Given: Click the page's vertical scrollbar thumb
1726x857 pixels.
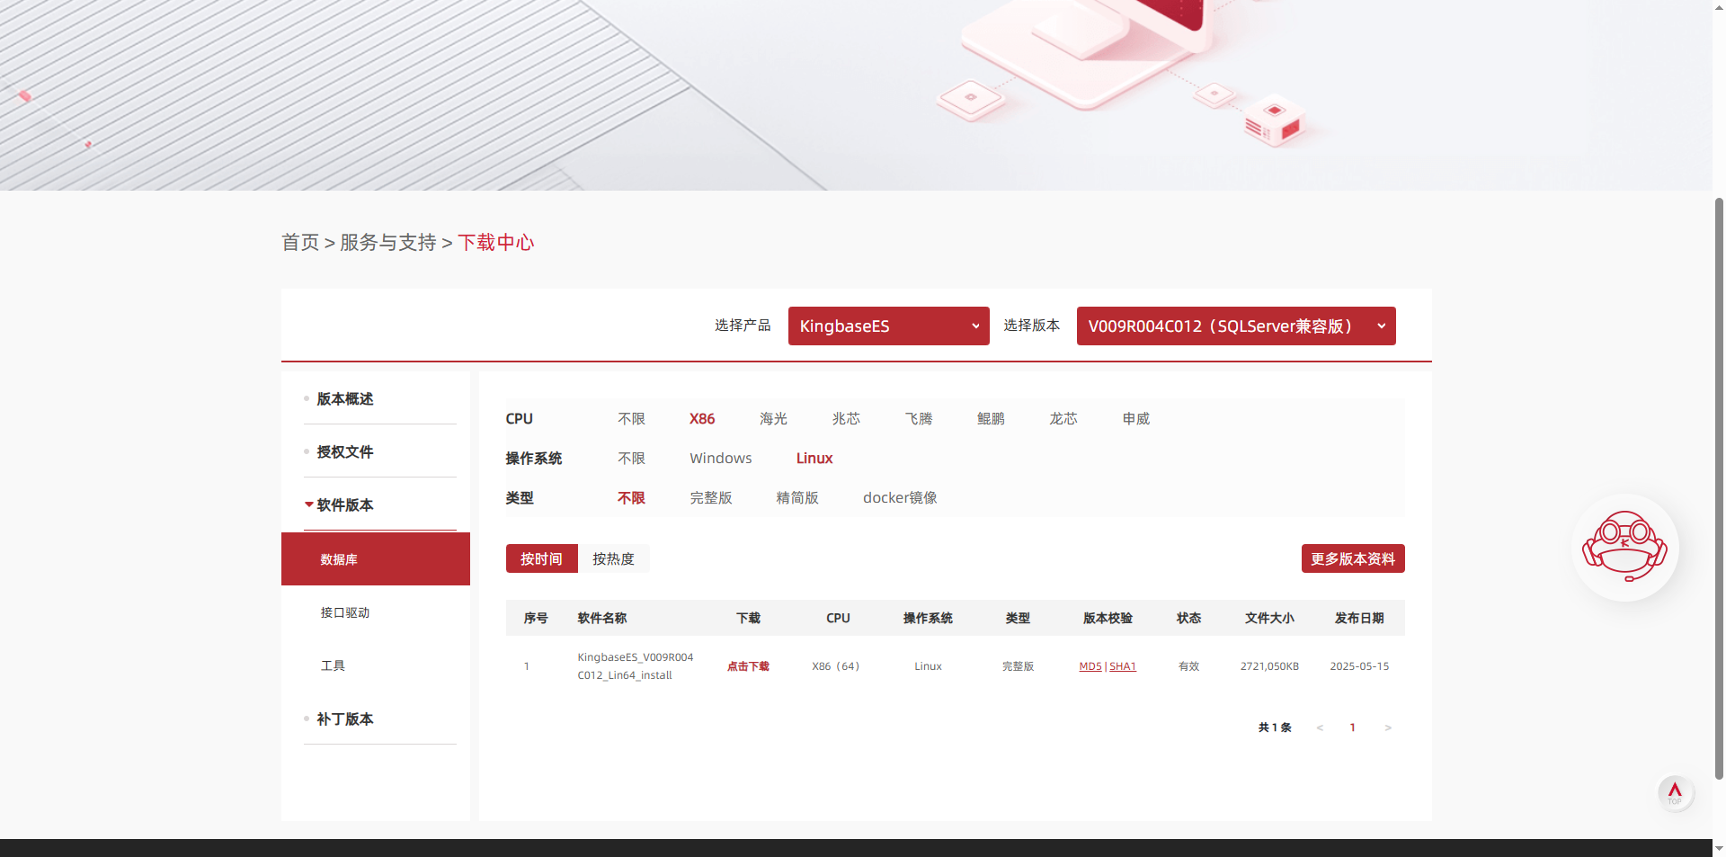Looking at the screenshot, I should pyautogui.click(x=1719, y=487).
